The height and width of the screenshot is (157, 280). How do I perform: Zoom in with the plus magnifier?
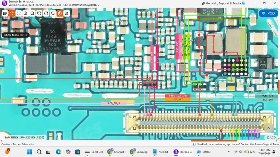coord(25,13)
